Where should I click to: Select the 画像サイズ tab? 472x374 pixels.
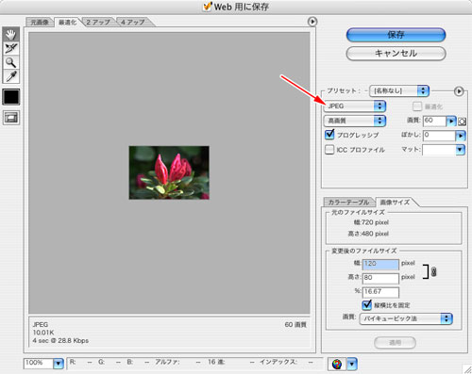tap(395, 202)
